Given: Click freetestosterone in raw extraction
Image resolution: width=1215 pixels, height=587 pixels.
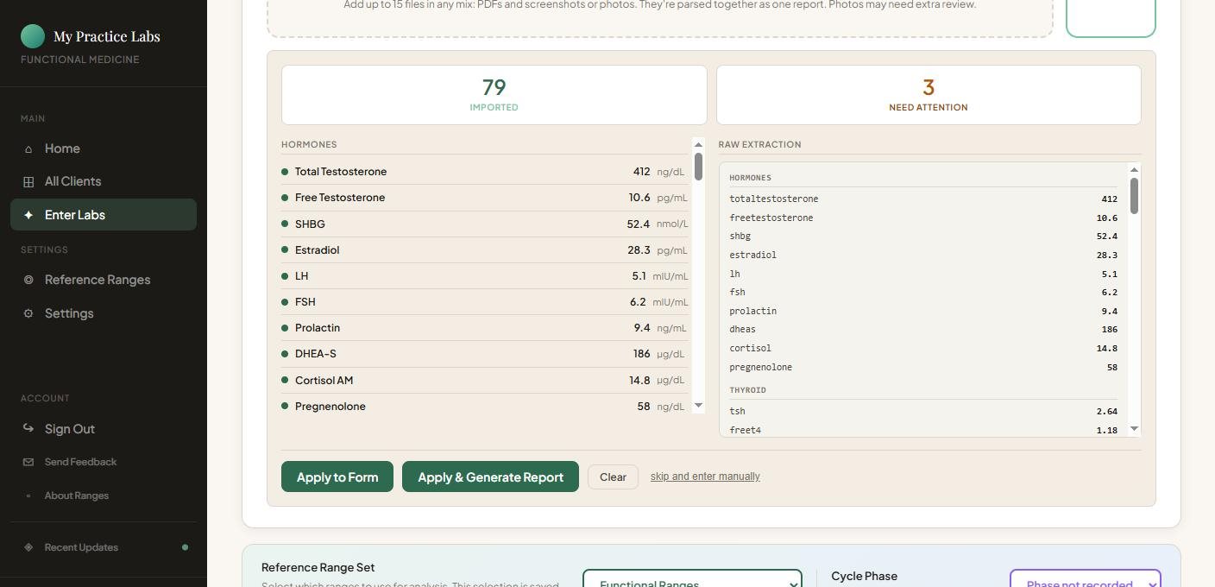Looking at the screenshot, I should click(x=771, y=218).
